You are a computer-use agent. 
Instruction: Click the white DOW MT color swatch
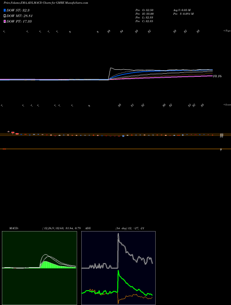[x=5, y=16]
